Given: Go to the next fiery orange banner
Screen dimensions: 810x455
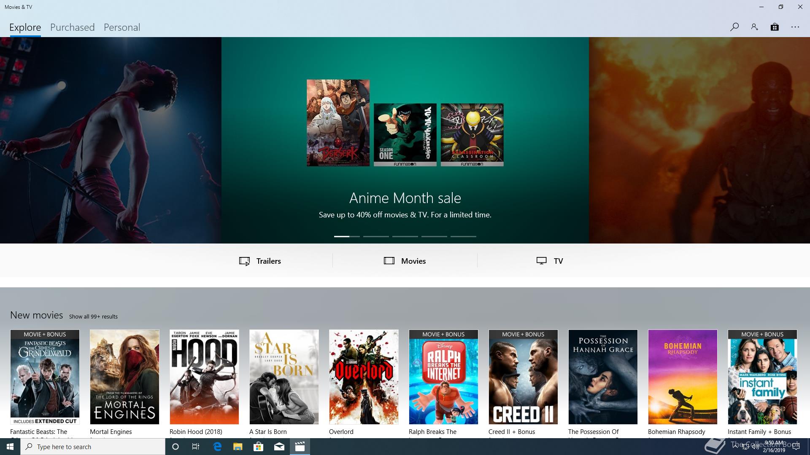Looking at the screenshot, I should [x=699, y=140].
